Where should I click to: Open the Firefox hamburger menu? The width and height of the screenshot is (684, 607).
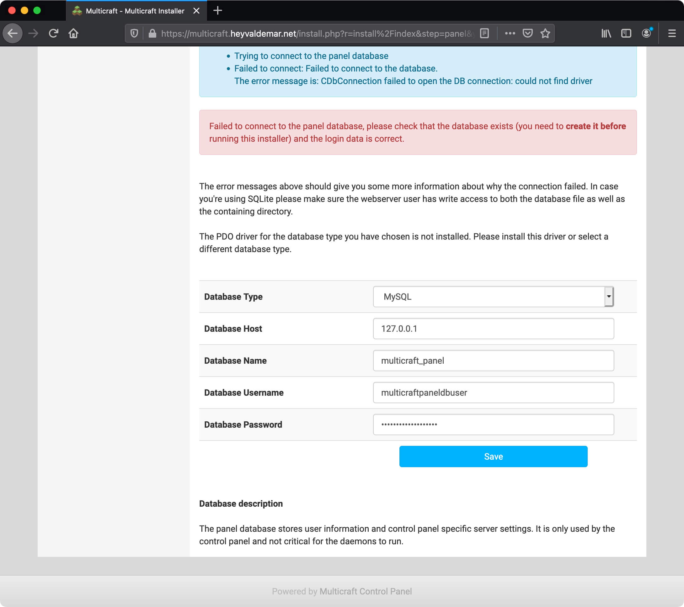point(672,34)
